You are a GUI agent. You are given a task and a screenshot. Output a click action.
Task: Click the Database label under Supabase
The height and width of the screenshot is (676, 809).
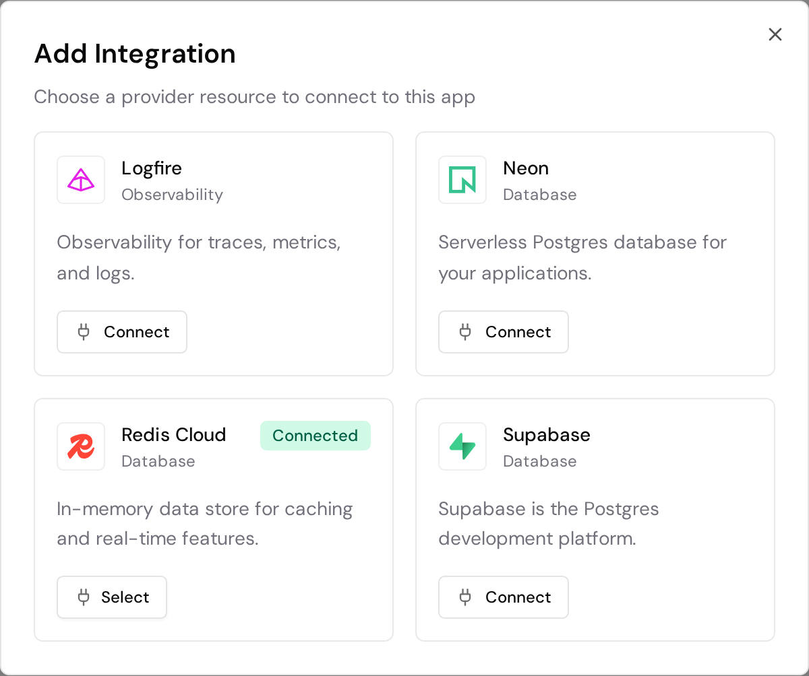pos(540,461)
